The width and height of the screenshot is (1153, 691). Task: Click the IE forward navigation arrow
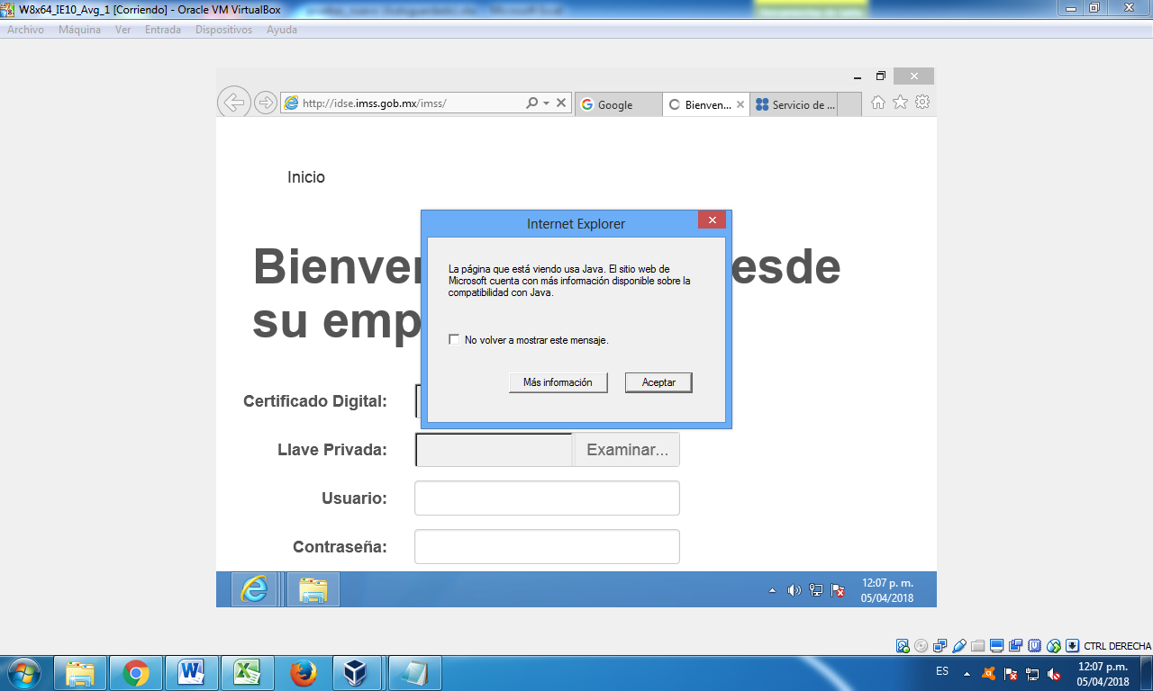(265, 103)
